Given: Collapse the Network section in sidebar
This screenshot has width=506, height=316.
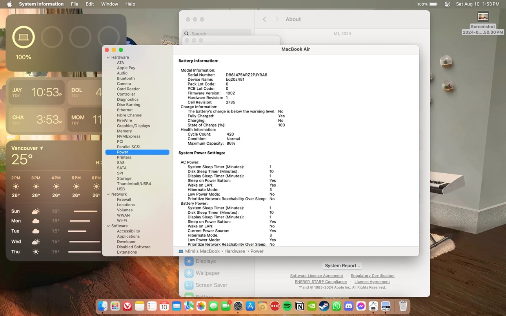Looking at the screenshot, I should point(108,194).
